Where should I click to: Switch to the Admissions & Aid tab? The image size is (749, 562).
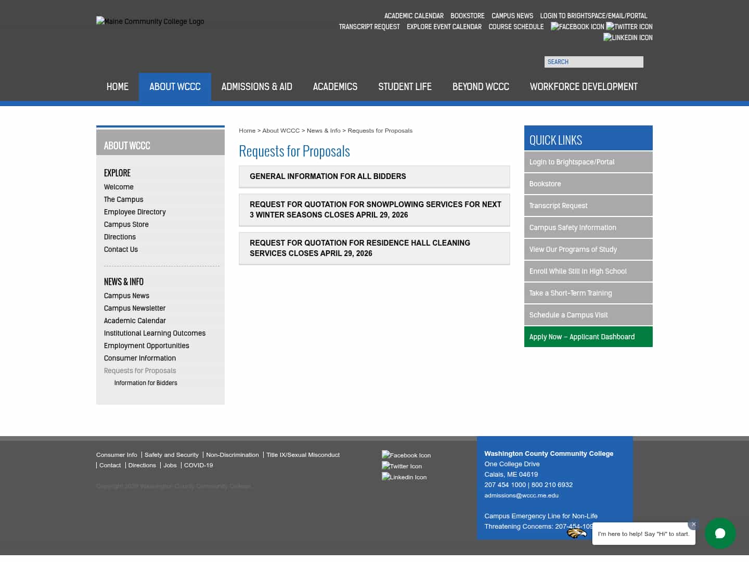(x=256, y=87)
